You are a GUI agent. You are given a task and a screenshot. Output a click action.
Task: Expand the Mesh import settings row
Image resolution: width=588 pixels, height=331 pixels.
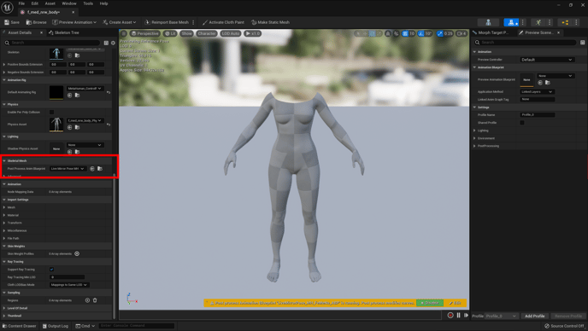pos(4,207)
